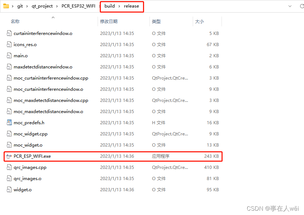
Task: Sort files by the 类型 column header
Action: pyautogui.click(x=156, y=22)
